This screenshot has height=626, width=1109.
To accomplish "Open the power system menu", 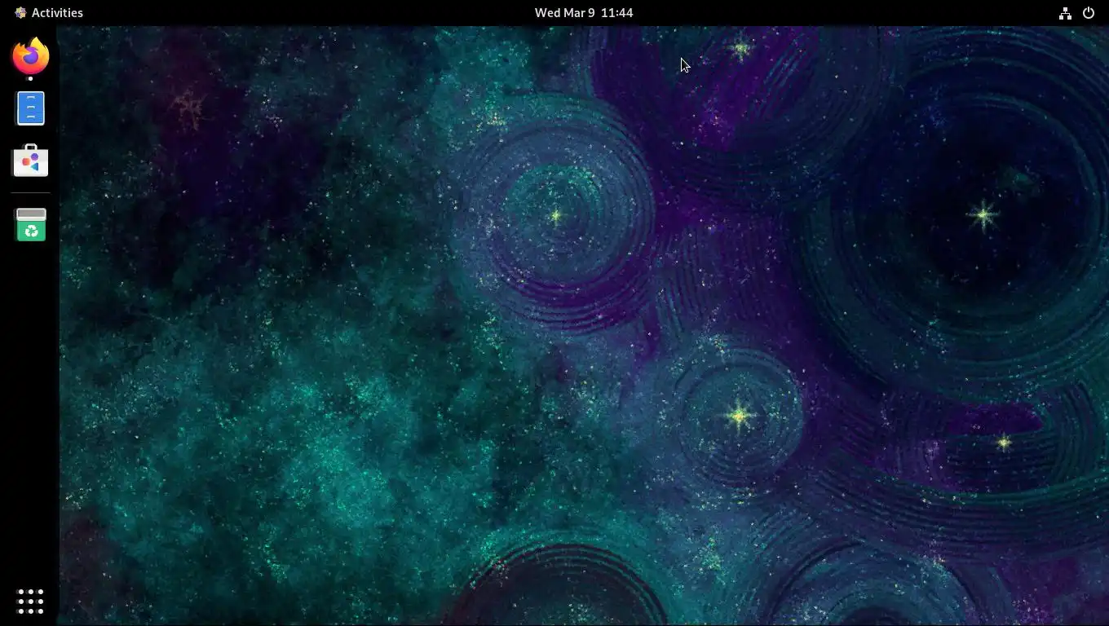I will click(1089, 13).
